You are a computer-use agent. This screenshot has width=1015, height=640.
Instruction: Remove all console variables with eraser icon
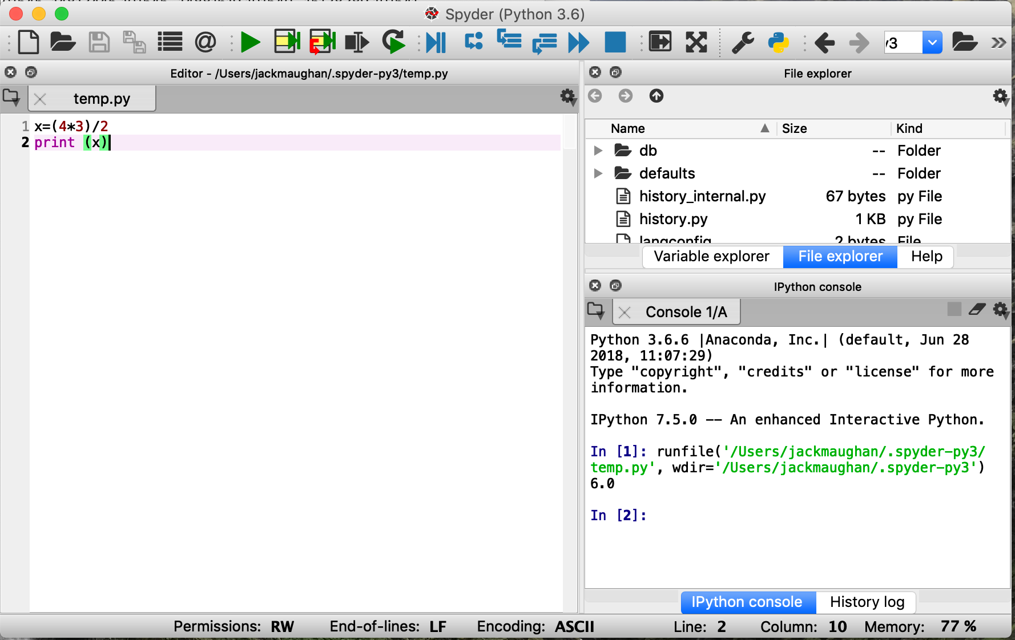pyautogui.click(x=978, y=310)
